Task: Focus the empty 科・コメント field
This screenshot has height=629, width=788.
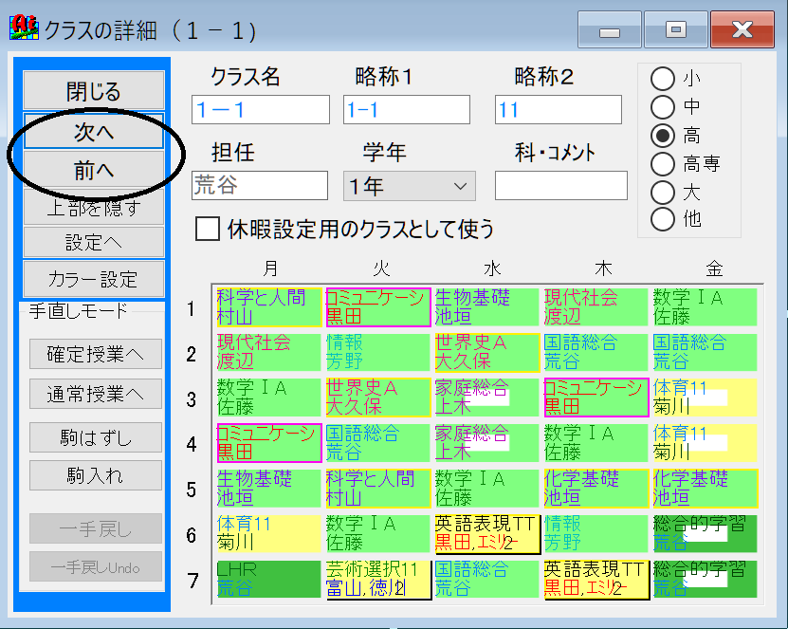Action: pyautogui.click(x=560, y=186)
